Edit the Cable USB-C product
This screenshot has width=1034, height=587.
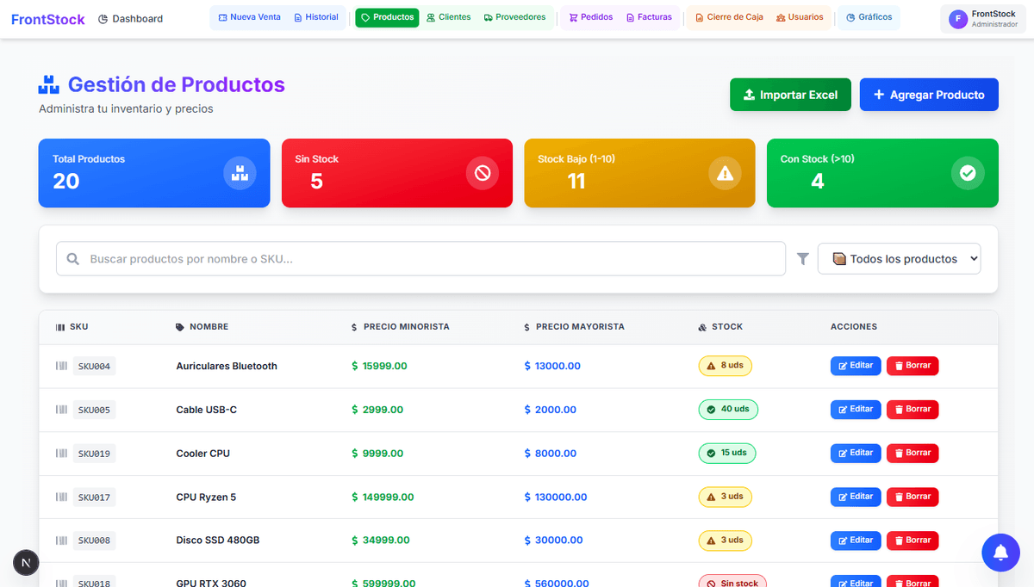pyautogui.click(x=855, y=409)
